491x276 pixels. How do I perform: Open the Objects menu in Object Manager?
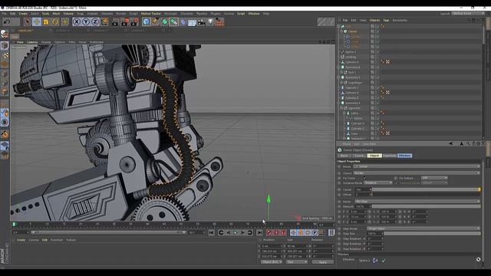pos(374,21)
